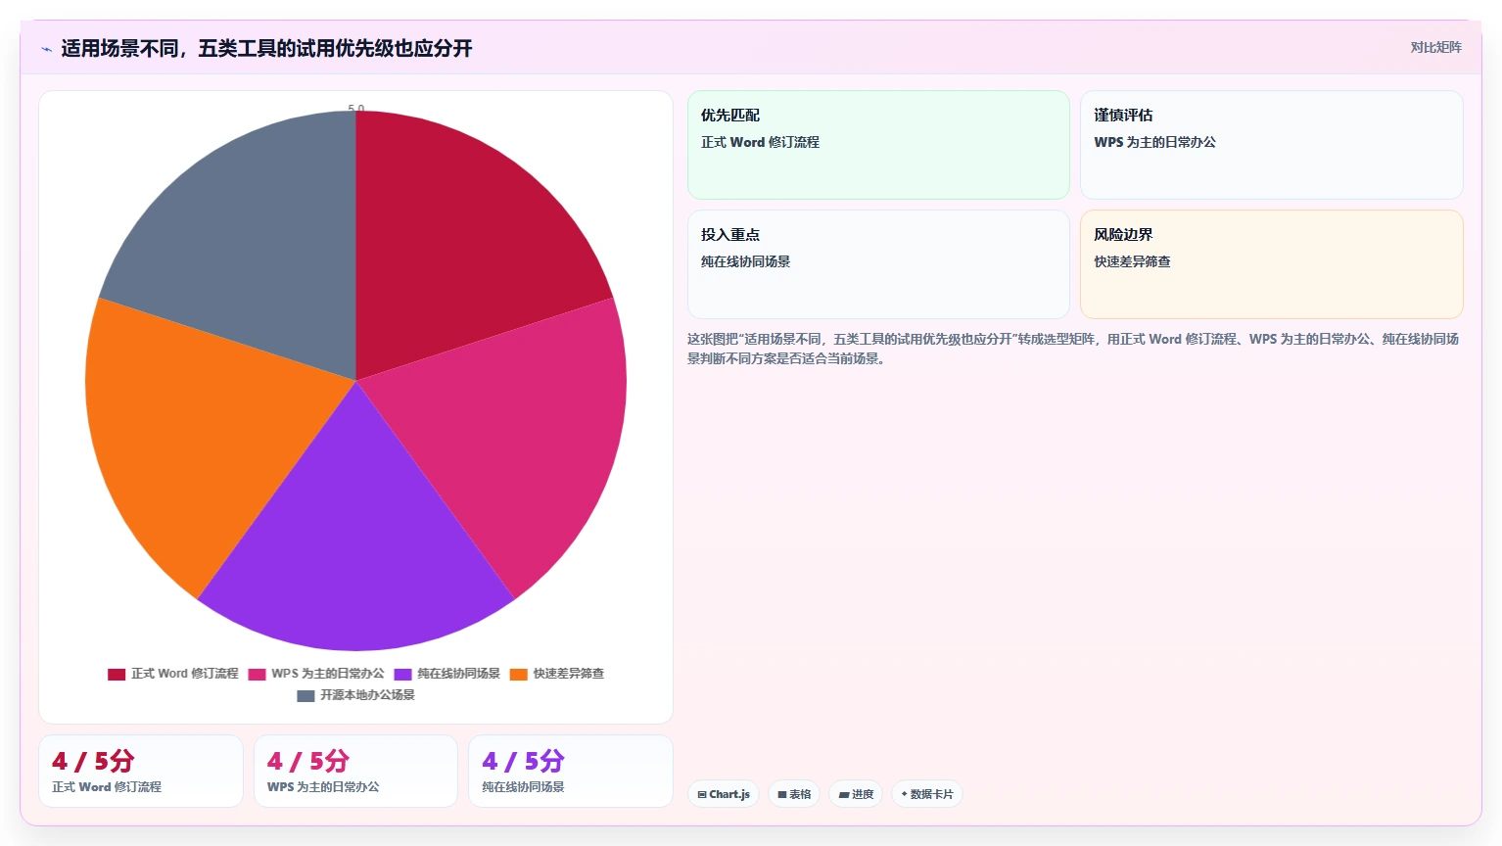Open the 风险边界 card
The height and width of the screenshot is (846, 1502).
click(1271, 264)
